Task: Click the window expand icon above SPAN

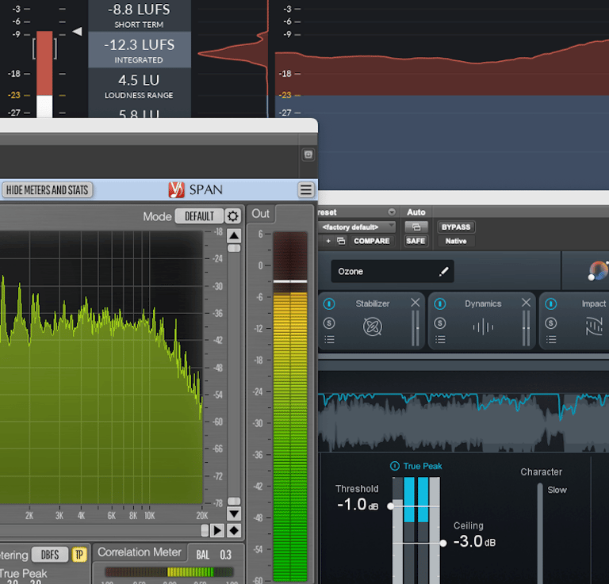Action: pyautogui.click(x=308, y=155)
